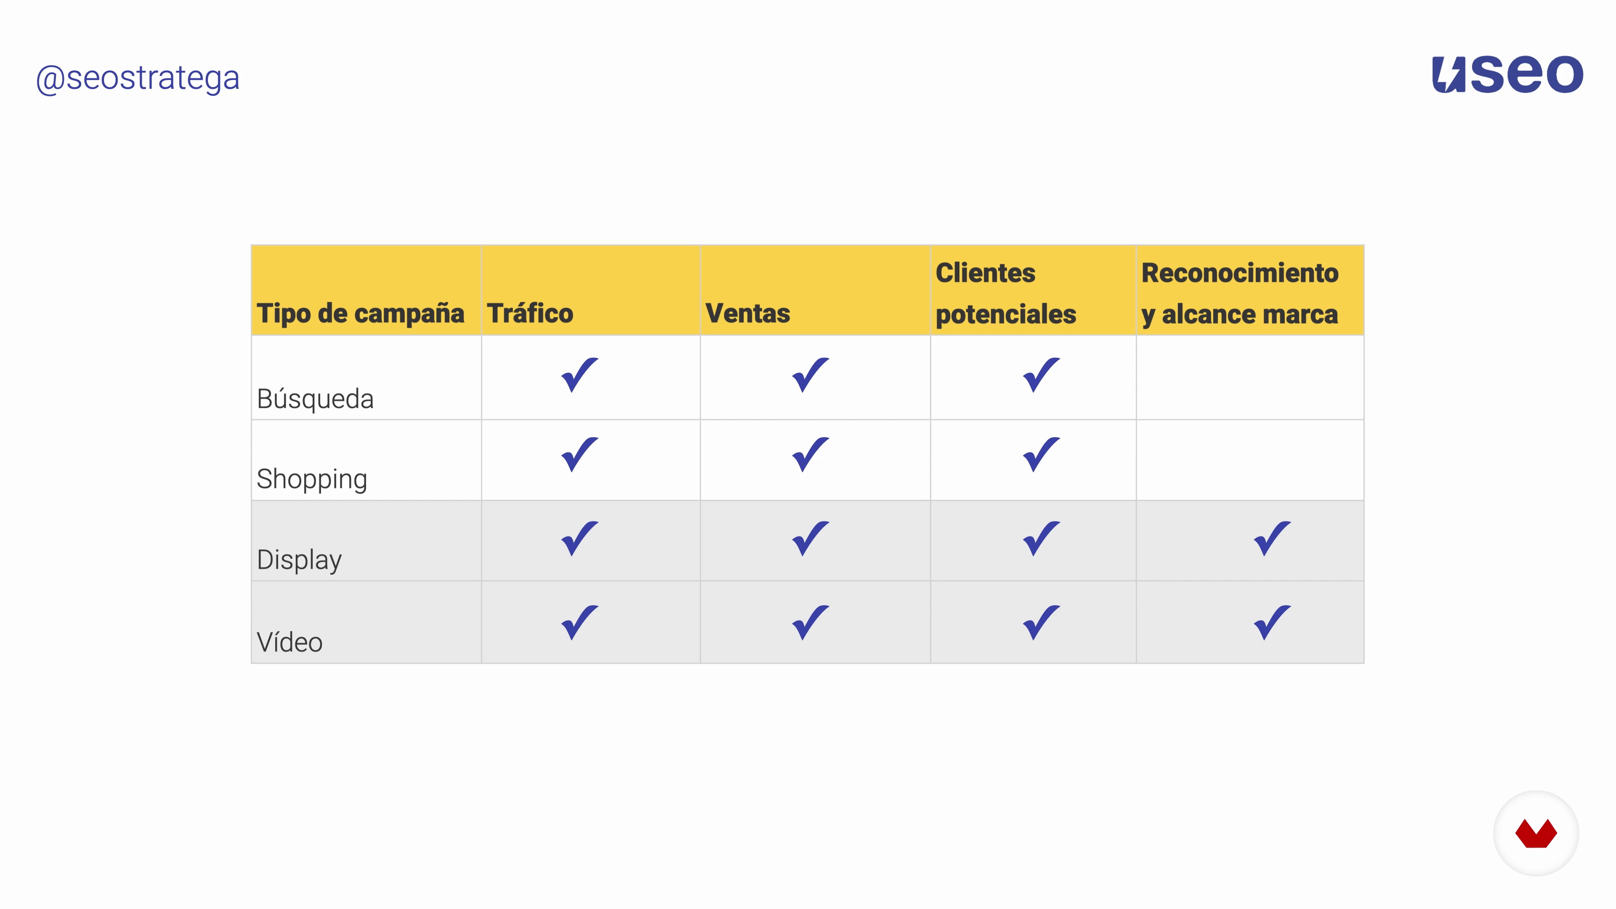1616x909 pixels.
Task: Click the Shopping Ventas checkmark
Action: click(811, 454)
